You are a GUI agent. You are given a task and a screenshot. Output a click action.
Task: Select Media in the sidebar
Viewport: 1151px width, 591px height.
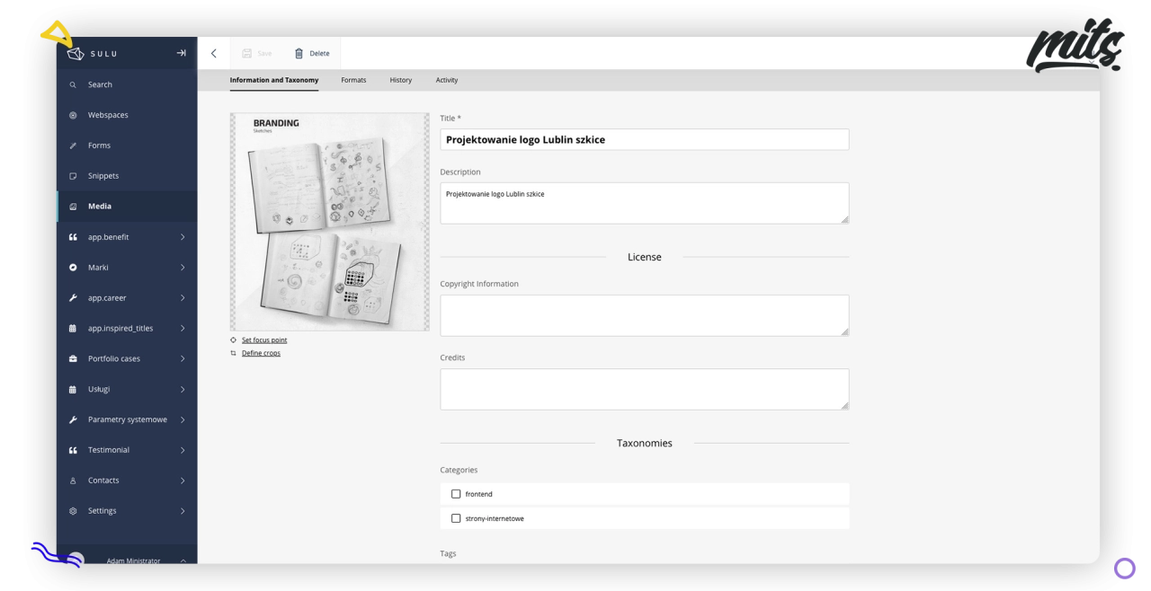pyautogui.click(x=127, y=207)
